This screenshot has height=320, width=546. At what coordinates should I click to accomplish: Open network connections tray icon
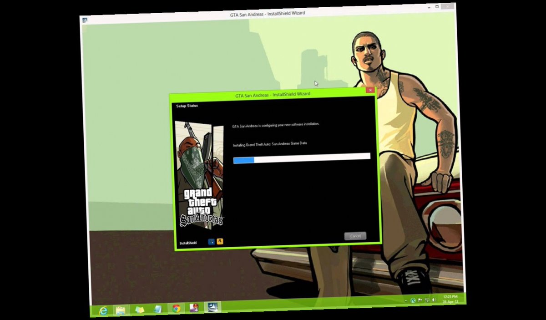point(427,300)
